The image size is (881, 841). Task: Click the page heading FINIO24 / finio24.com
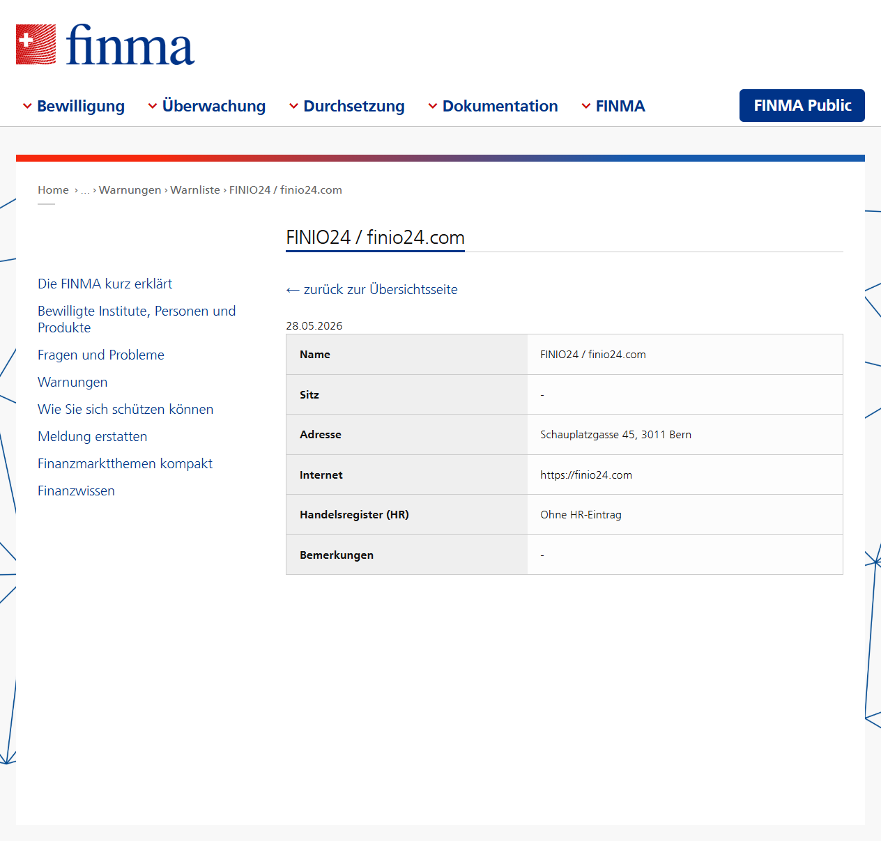pyautogui.click(x=375, y=237)
